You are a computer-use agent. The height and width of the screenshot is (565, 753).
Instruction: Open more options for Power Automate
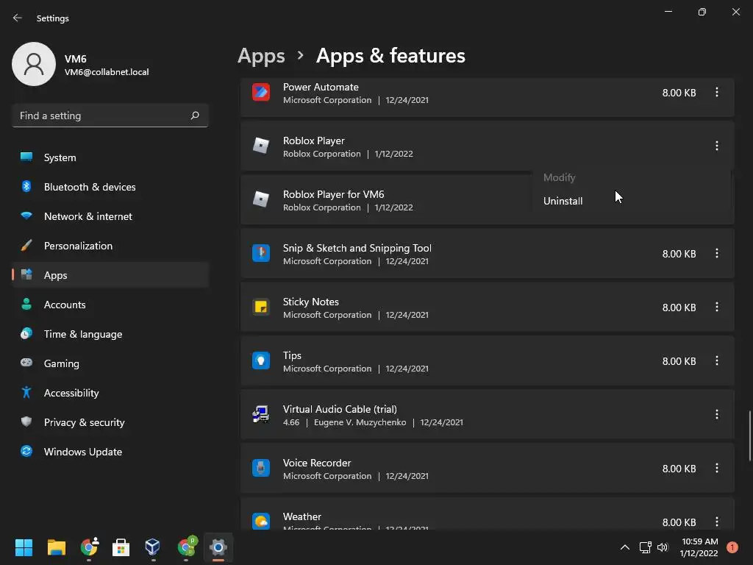tap(717, 93)
